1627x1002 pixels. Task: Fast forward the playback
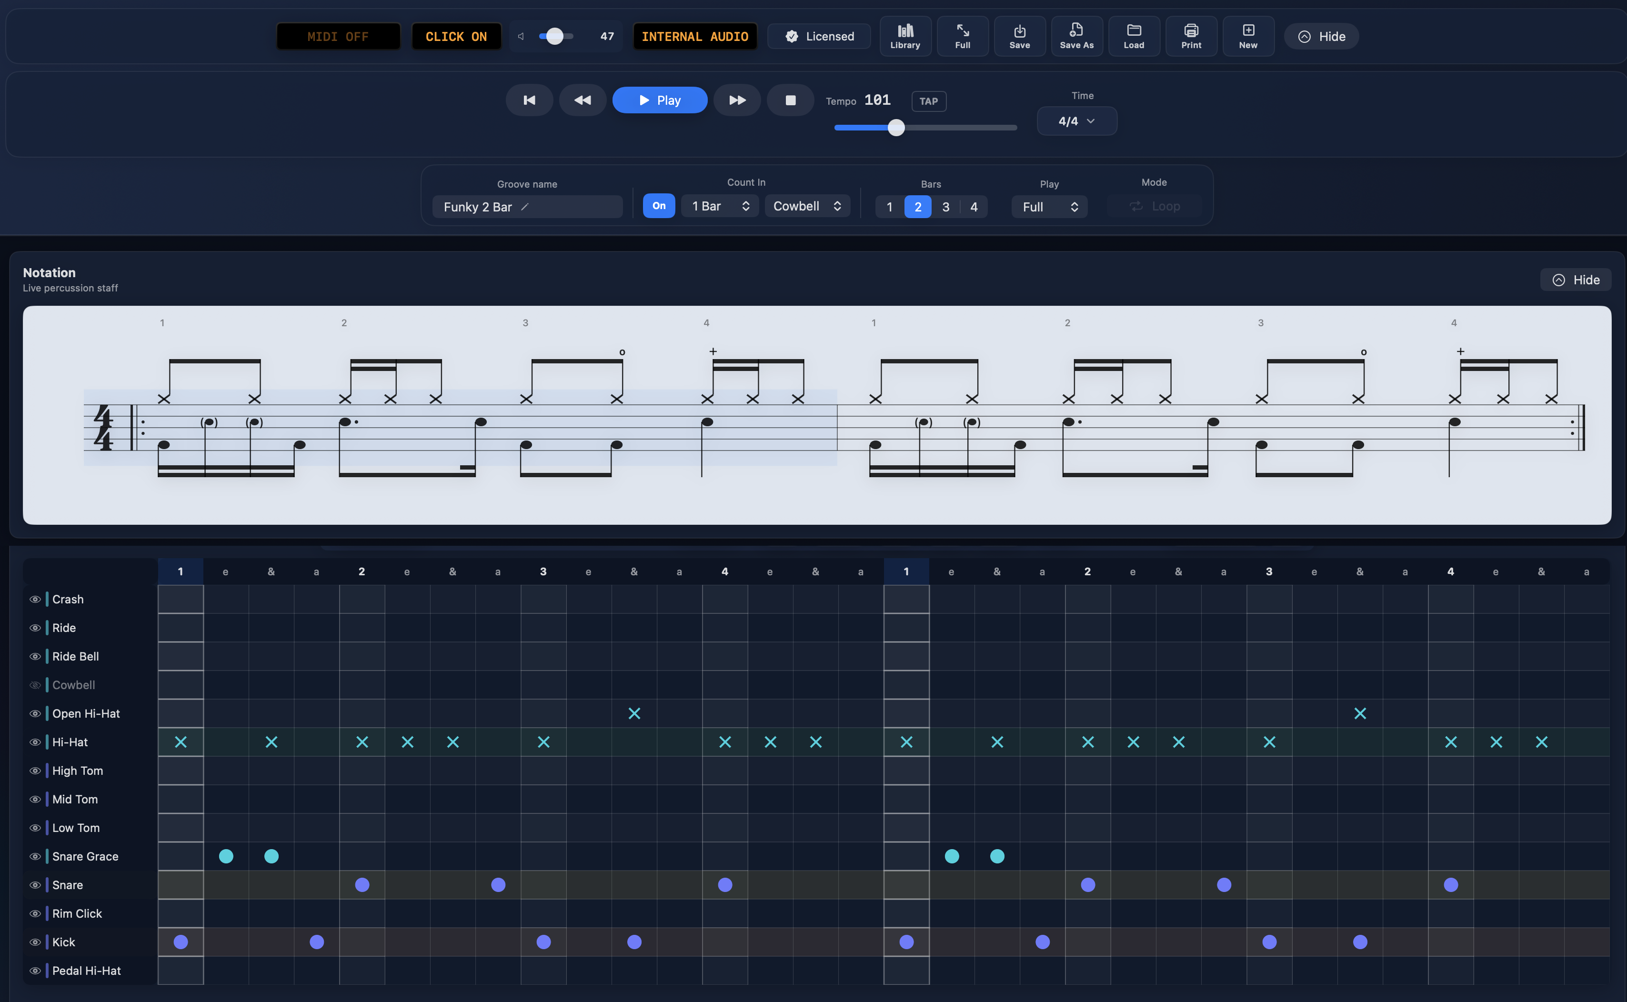[x=737, y=100]
